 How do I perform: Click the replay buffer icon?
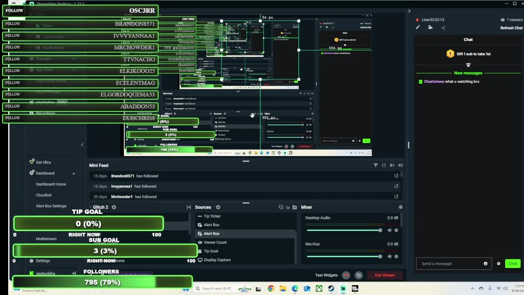(x=358, y=275)
